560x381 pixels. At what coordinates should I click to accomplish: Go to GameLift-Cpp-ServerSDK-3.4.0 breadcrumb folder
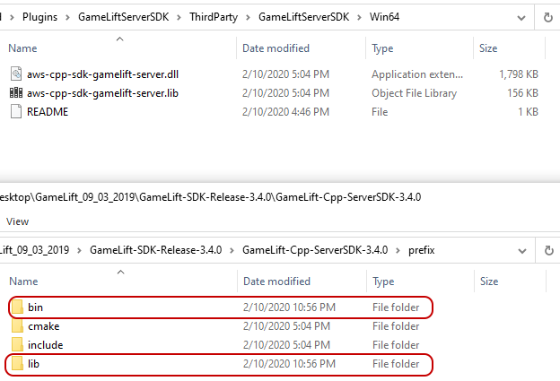pos(315,250)
